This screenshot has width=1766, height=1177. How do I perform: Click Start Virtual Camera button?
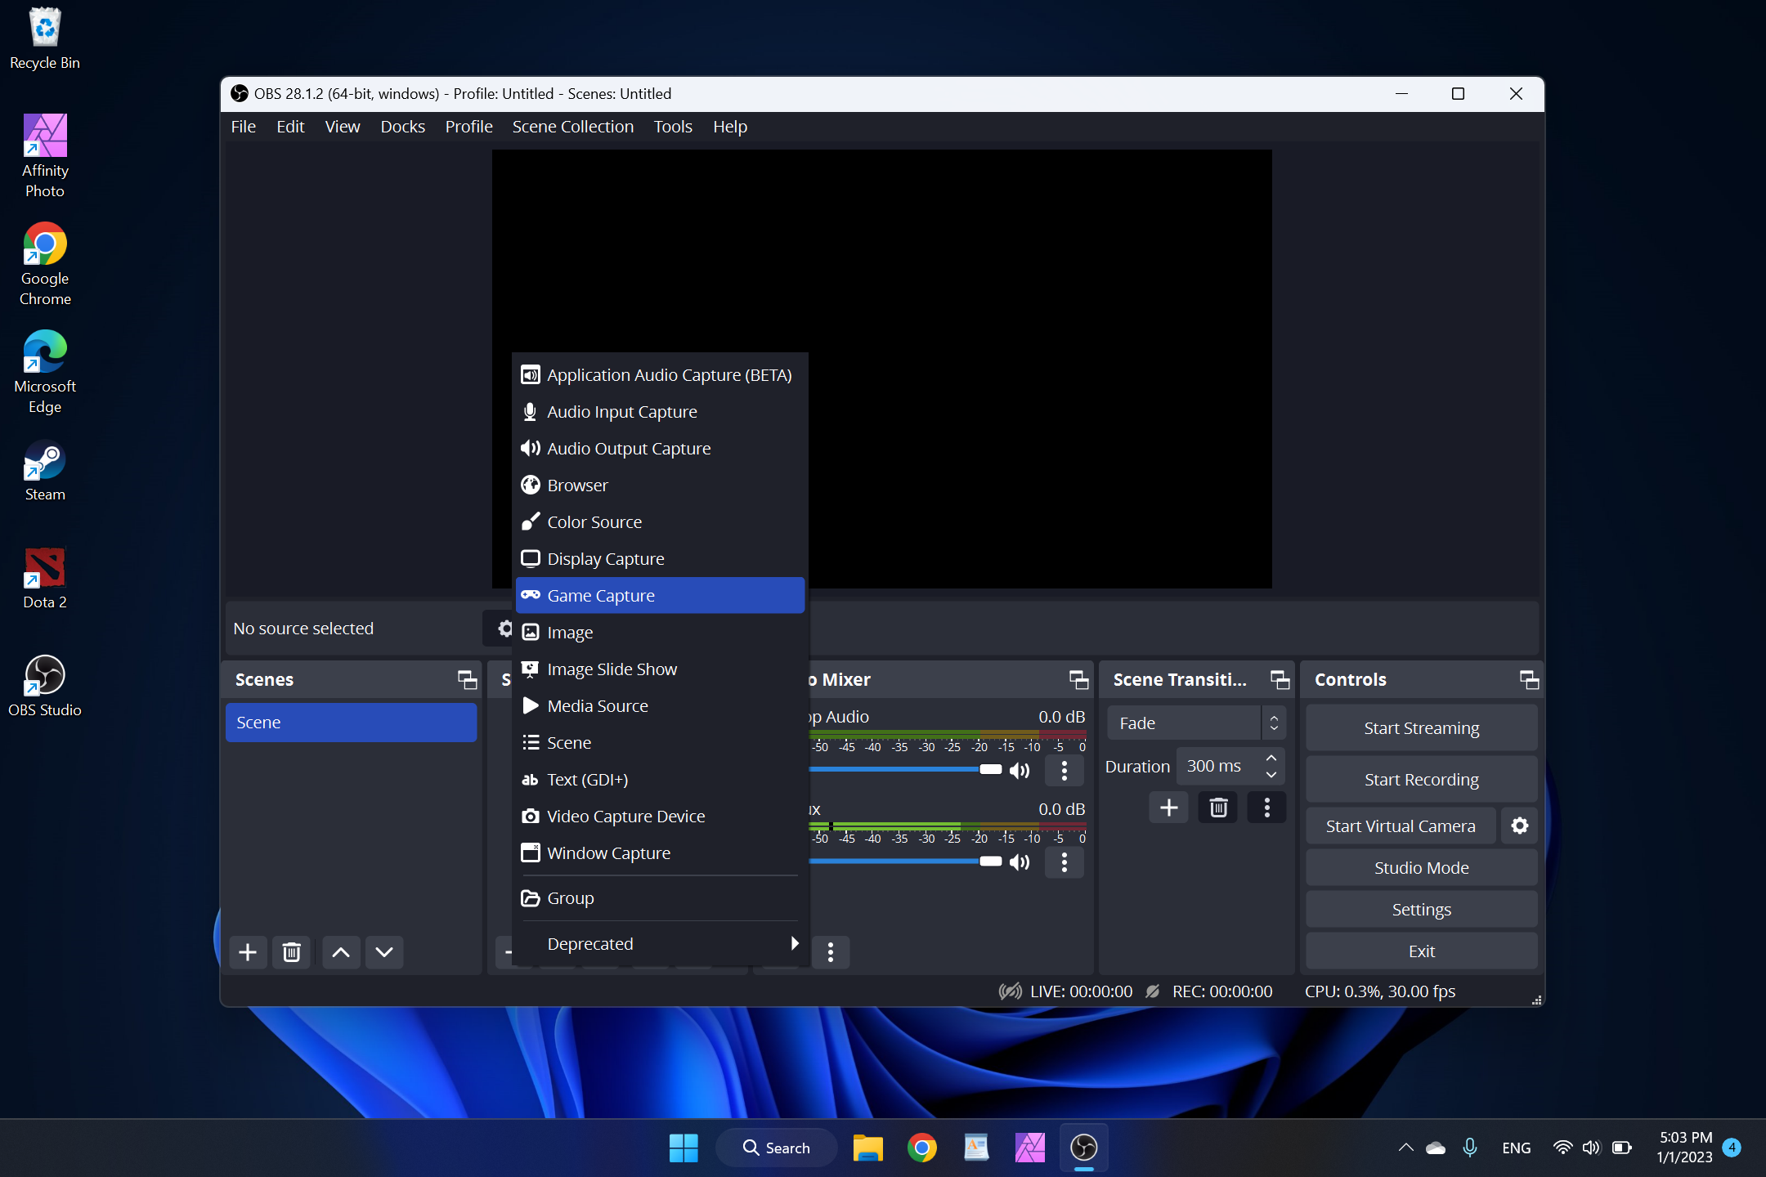pyautogui.click(x=1401, y=826)
